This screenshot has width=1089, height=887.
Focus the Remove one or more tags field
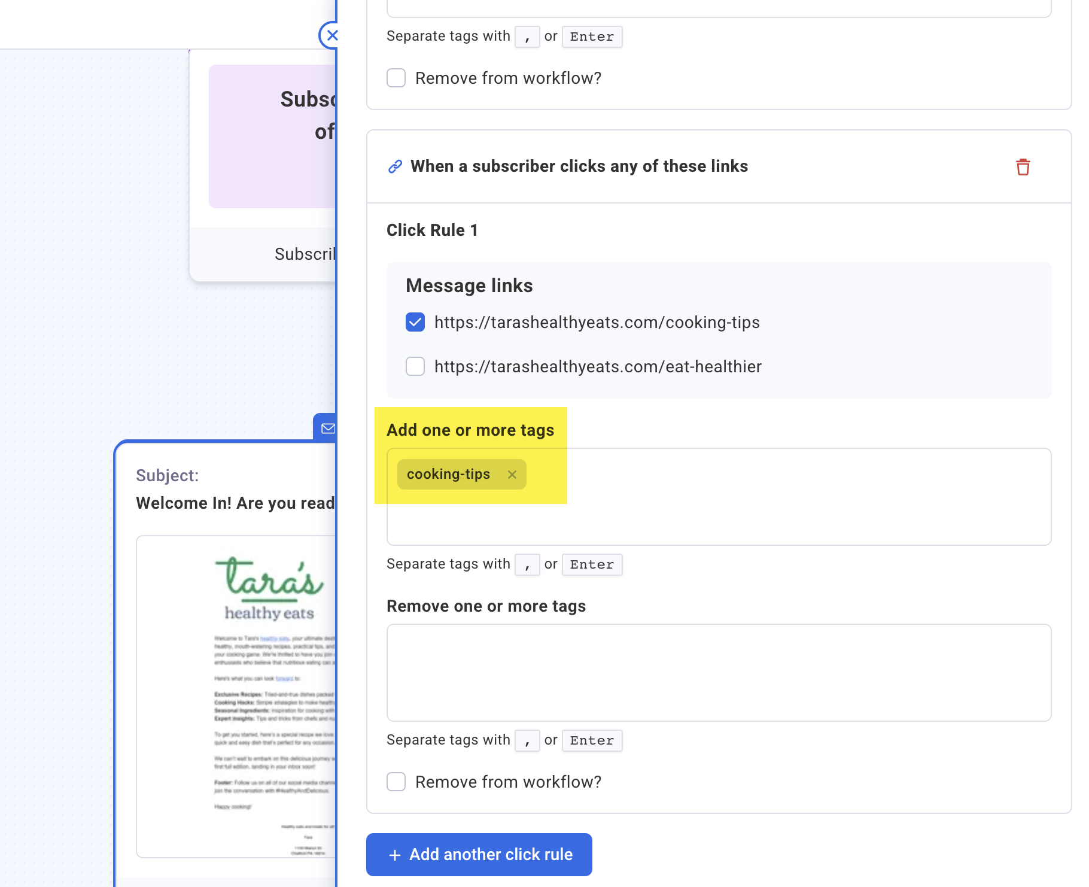coord(719,672)
